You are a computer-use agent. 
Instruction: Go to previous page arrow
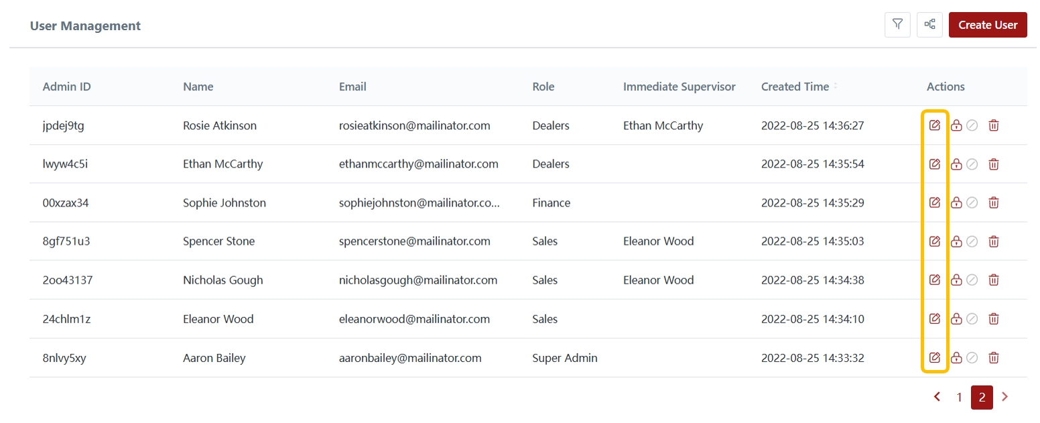[x=937, y=397]
